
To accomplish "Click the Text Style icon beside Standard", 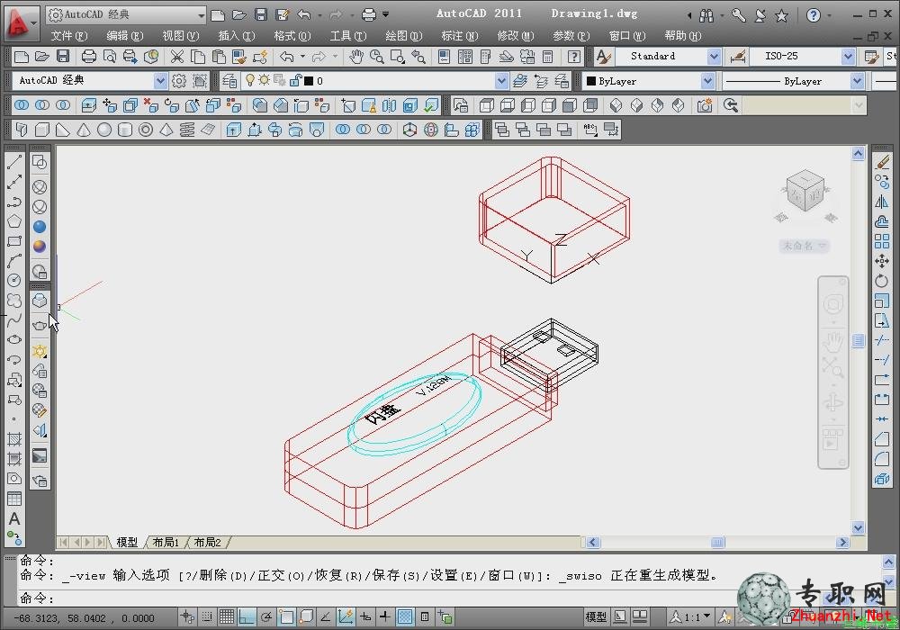I will point(603,56).
